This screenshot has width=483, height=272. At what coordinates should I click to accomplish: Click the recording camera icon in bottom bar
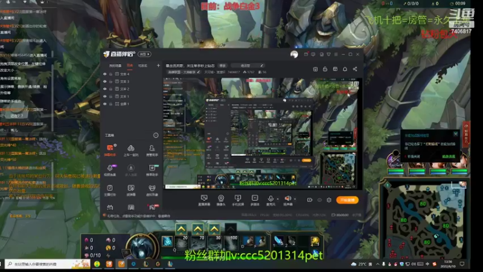tap(310, 200)
